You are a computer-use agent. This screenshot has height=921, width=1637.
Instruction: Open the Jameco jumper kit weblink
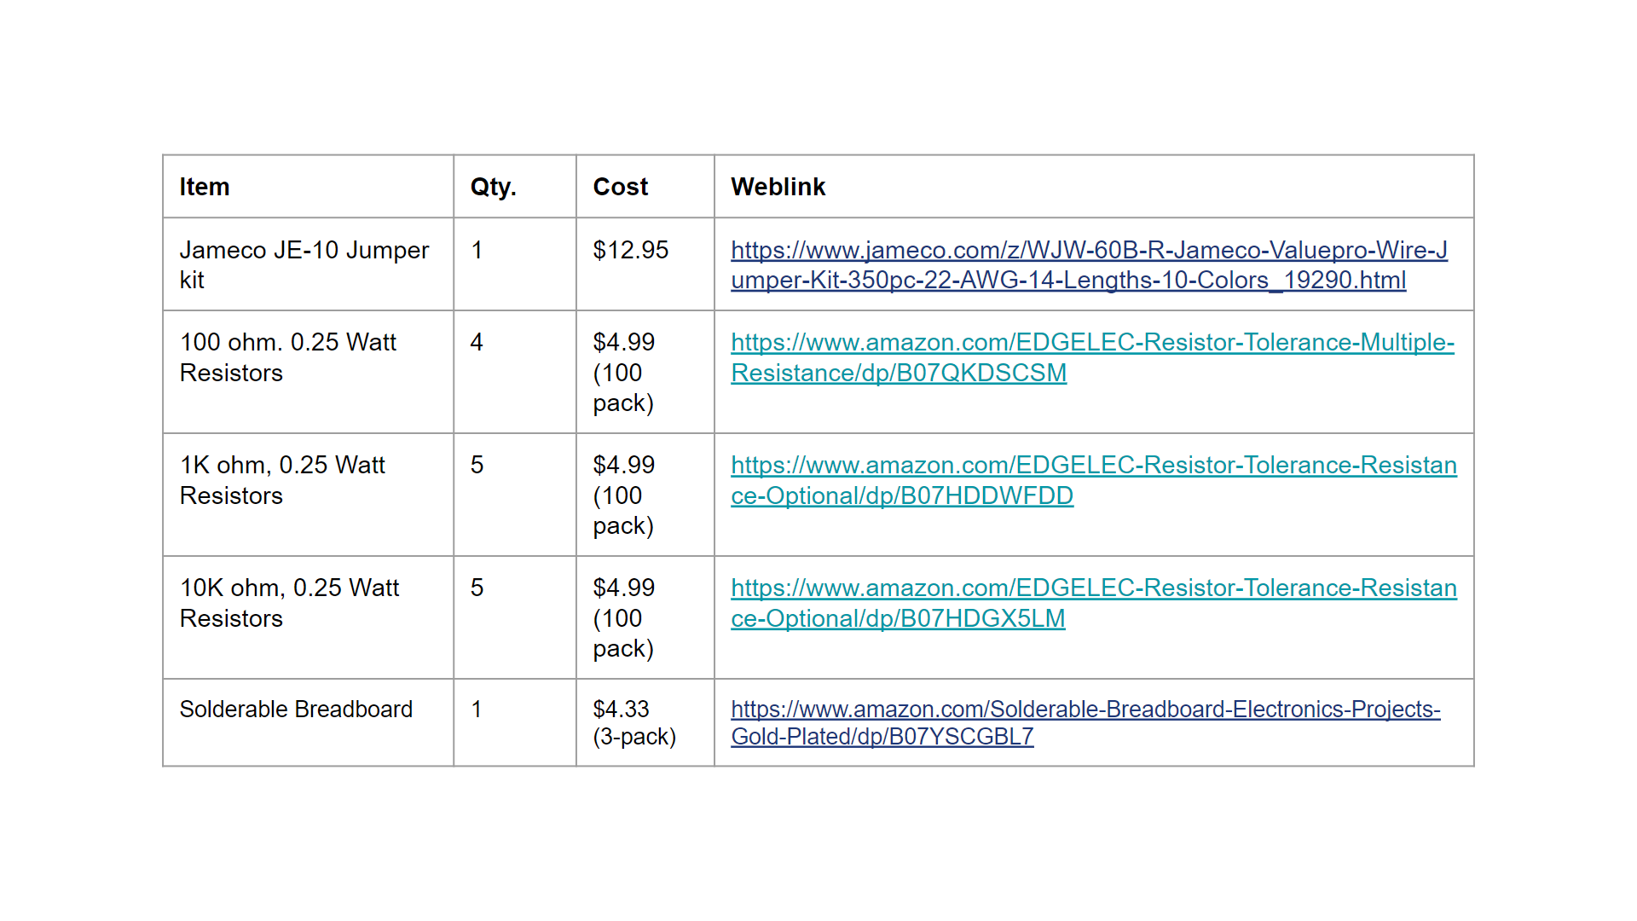click(x=1088, y=251)
